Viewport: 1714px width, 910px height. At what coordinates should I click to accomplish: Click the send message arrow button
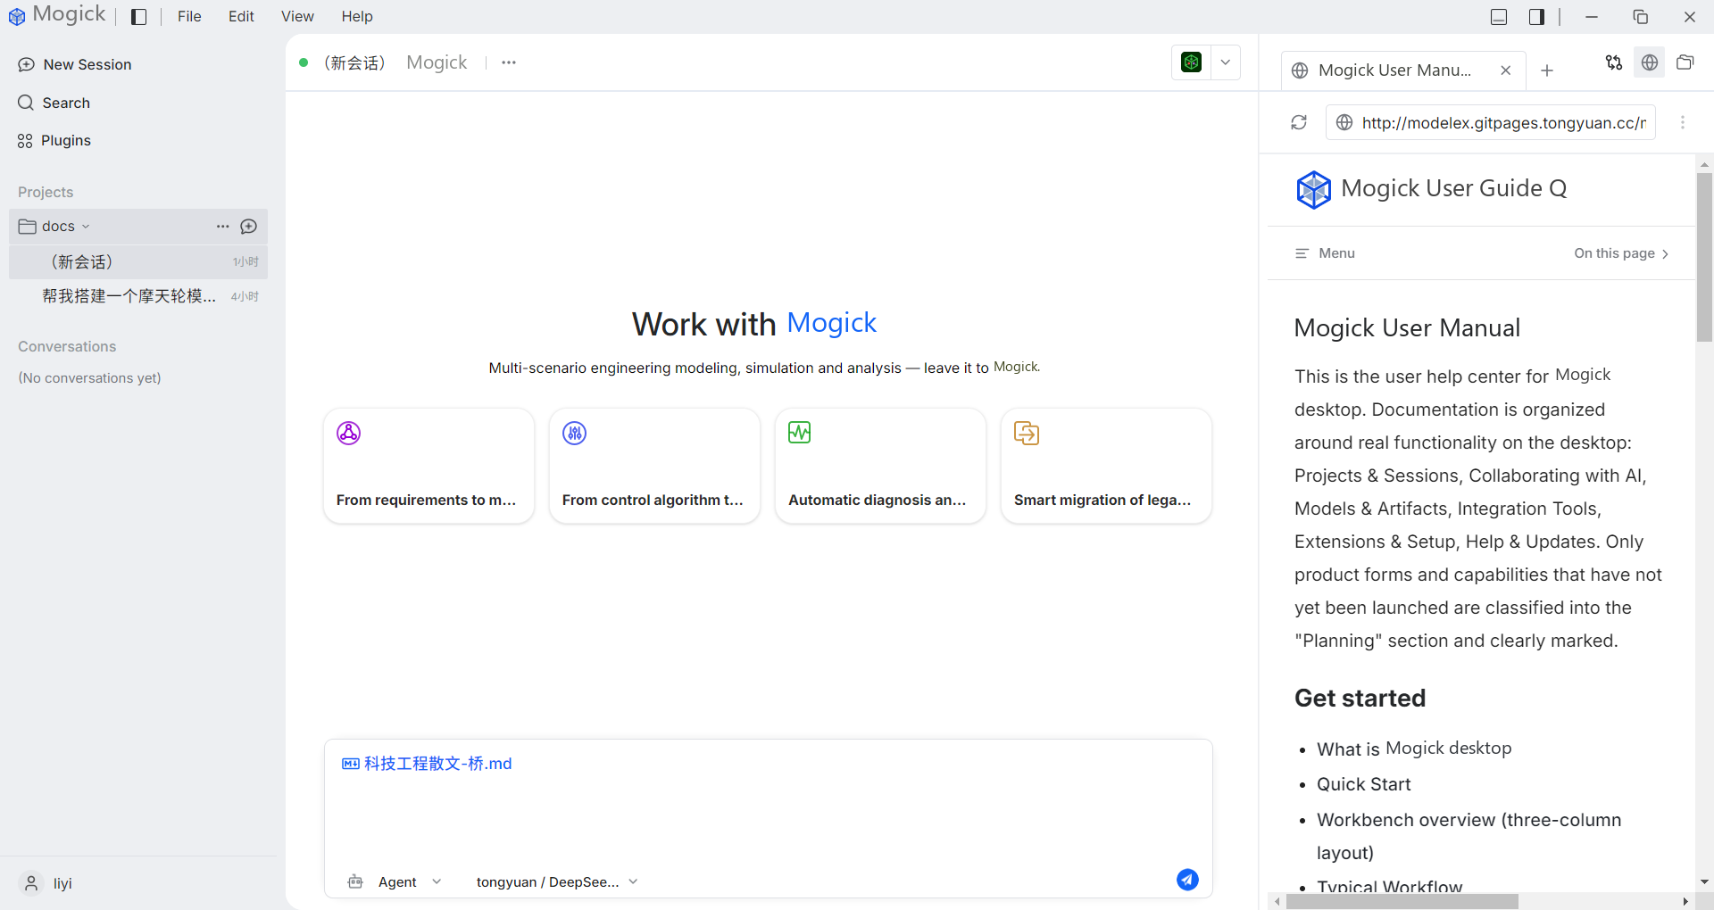tap(1187, 880)
